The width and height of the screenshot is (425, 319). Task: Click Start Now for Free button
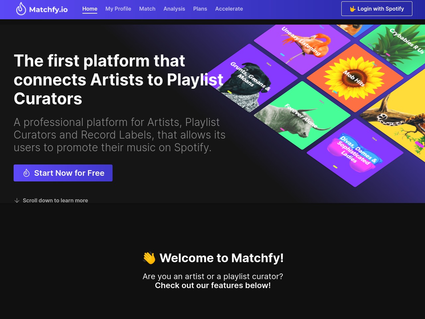tap(63, 173)
